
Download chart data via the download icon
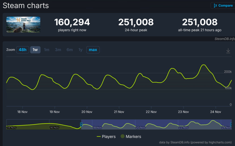click(228, 50)
